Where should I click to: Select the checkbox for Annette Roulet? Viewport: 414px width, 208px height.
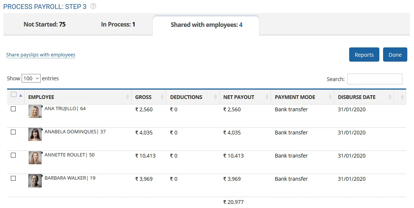tap(13, 155)
